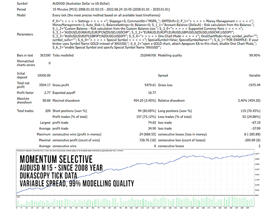278x209 pixels.
Task: Click the green trade size bar chart
Action: pos(135,202)
